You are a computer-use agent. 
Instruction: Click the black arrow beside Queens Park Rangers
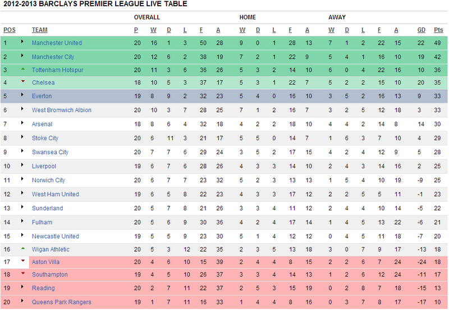pyautogui.click(x=22, y=300)
